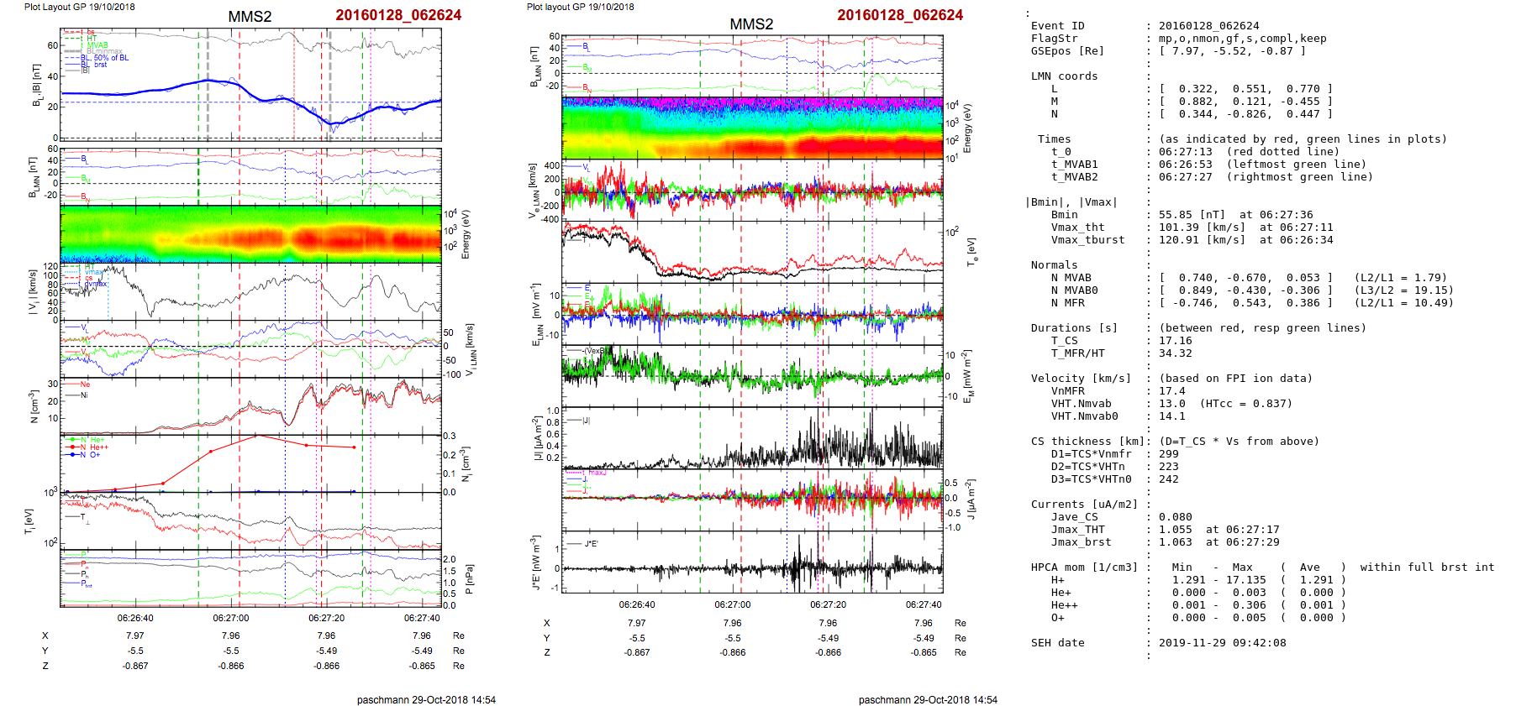Click the LMN coords heading
Screen dimensions: 1516x706
tap(1064, 76)
